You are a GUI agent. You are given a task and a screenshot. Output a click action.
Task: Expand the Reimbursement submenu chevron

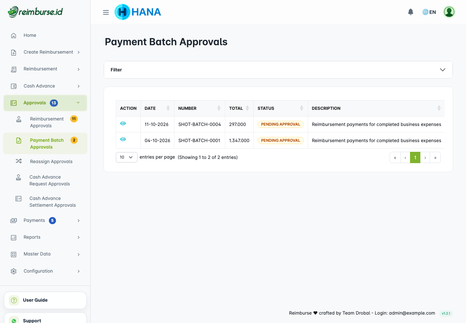coord(79,69)
